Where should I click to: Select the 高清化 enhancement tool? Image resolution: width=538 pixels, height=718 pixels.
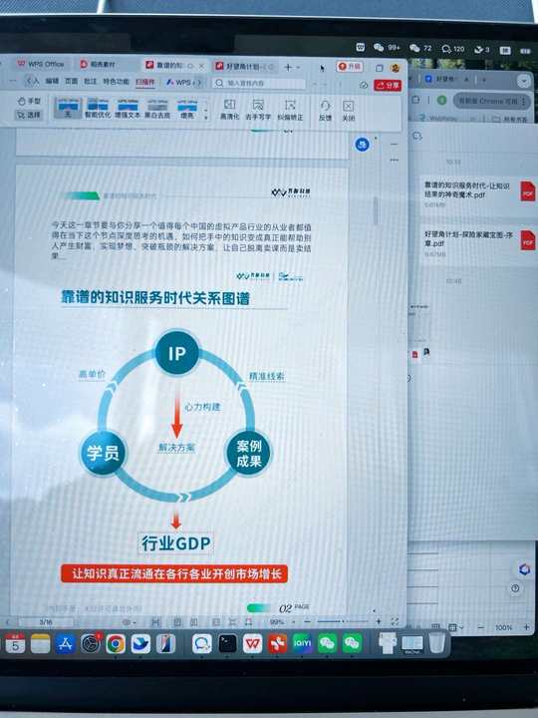click(x=230, y=110)
